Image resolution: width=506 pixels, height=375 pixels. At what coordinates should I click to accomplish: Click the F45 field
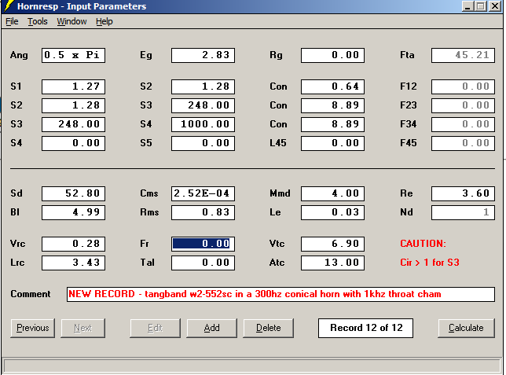[463, 143]
